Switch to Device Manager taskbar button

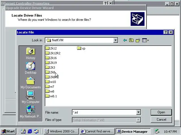133,131
